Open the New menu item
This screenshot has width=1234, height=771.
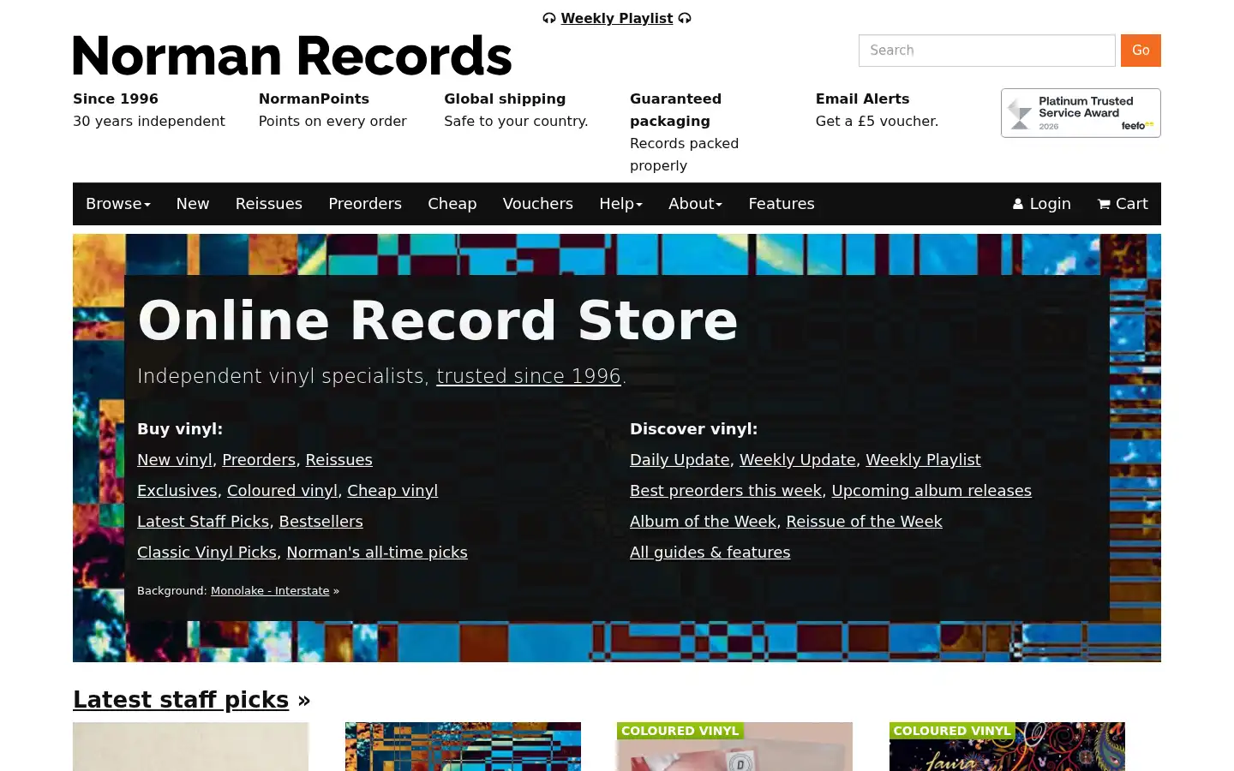193,204
